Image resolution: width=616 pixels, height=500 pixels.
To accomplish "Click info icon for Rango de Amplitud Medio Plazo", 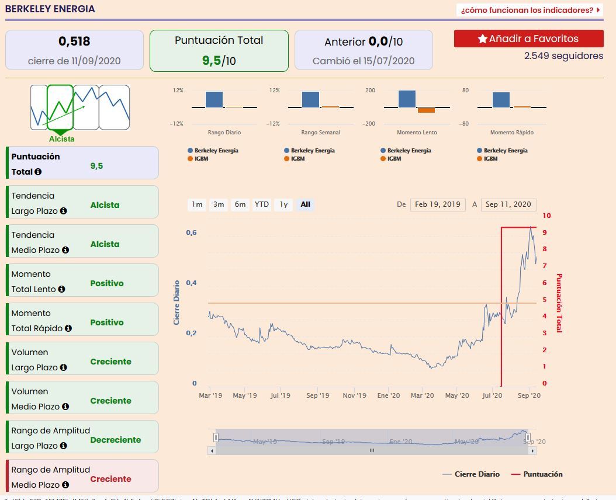I will click(65, 485).
